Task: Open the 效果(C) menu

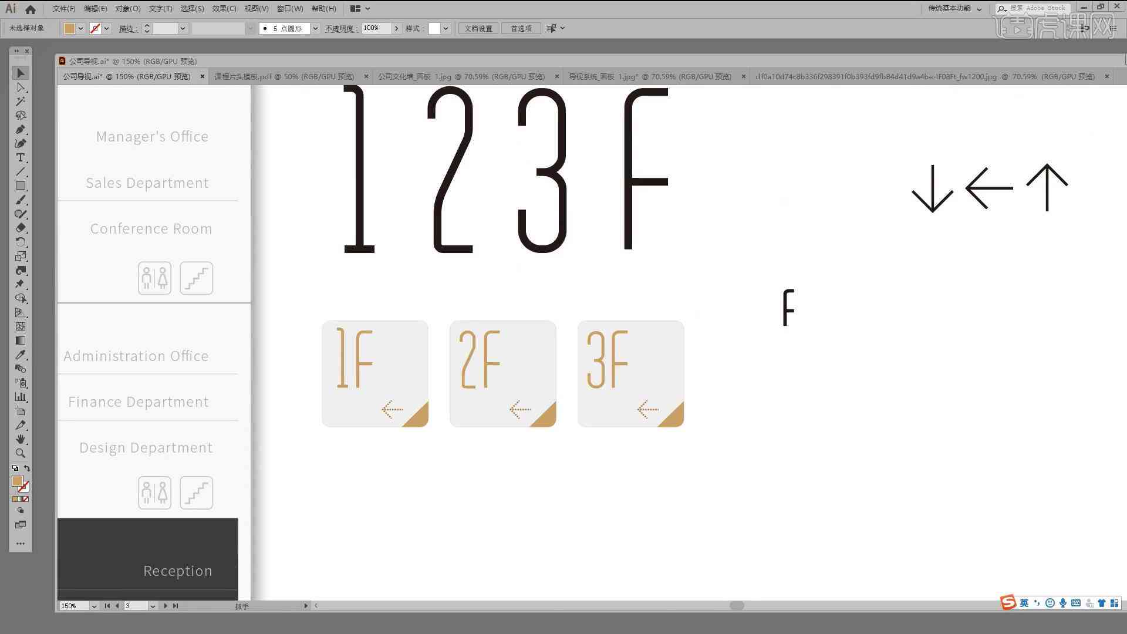Action: tap(224, 9)
